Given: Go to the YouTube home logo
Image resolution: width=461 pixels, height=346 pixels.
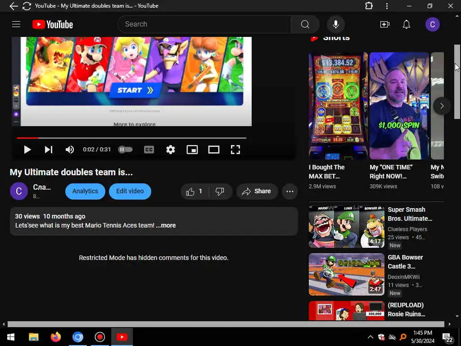Looking at the screenshot, I should click(53, 24).
